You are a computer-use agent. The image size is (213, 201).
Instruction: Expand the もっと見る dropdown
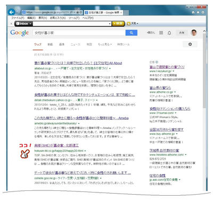105,45
